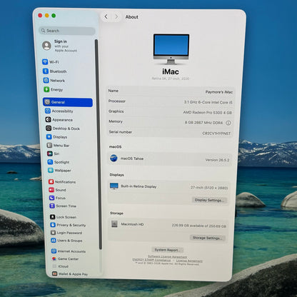The image size is (297, 297).
Task: Go back with the left chevron
Action: [x=106, y=16]
